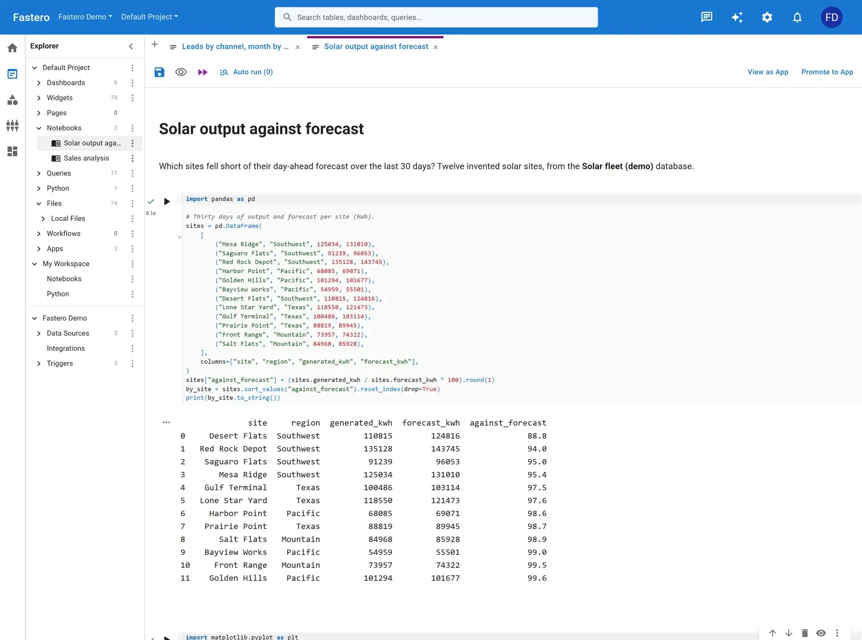Open the chat messages icon in the header

click(707, 17)
